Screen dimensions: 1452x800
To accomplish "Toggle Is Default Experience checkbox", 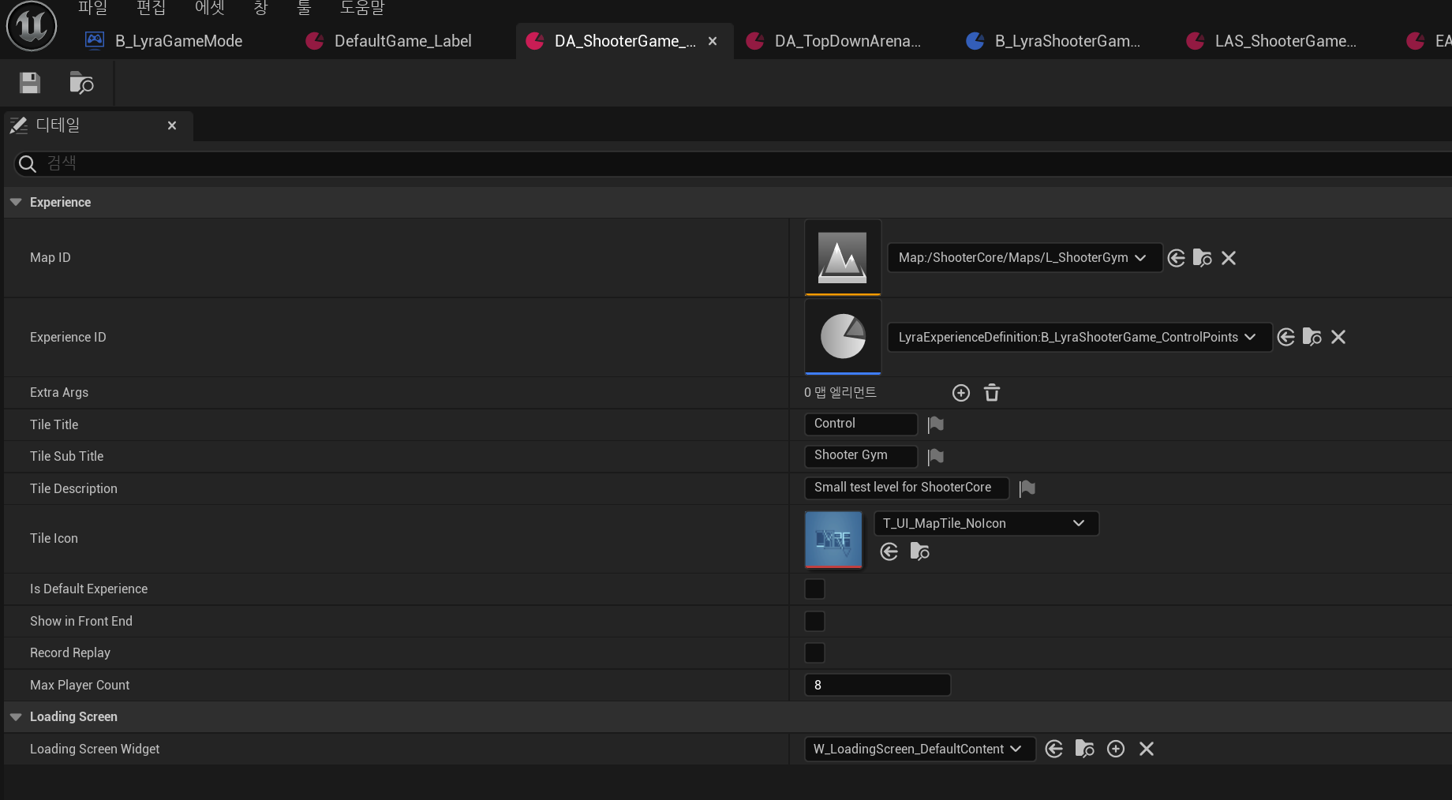I will pos(814,589).
